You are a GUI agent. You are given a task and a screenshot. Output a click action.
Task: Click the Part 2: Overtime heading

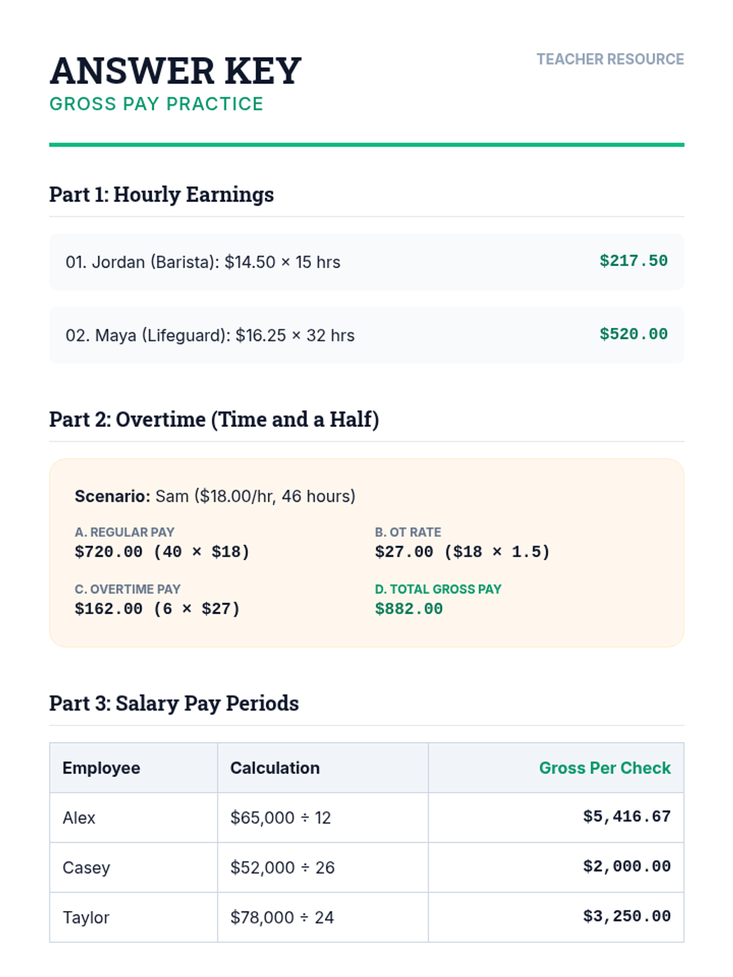point(214,419)
